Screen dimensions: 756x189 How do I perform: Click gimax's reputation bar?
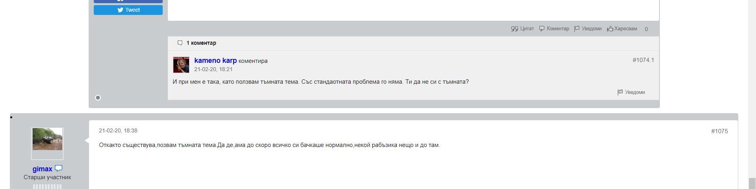(x=47, y=187)
